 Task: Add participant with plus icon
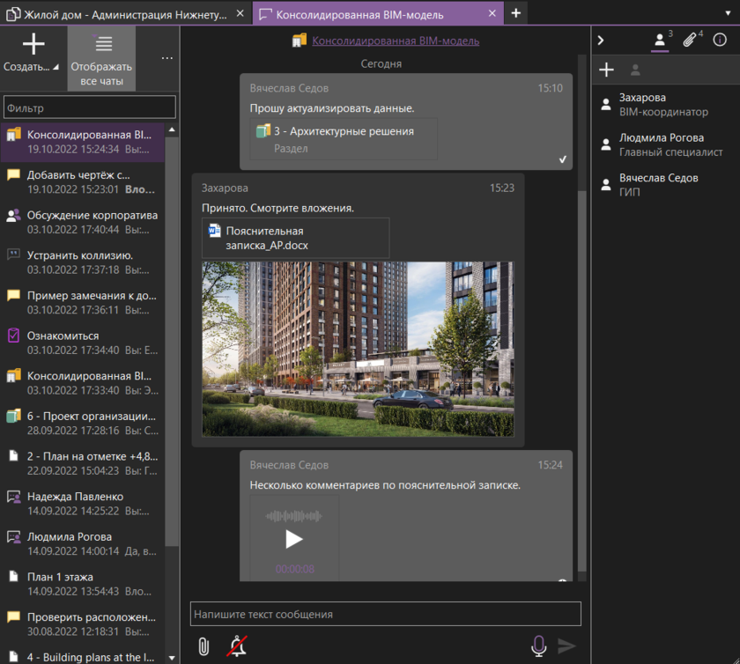[x=606, y=70]
